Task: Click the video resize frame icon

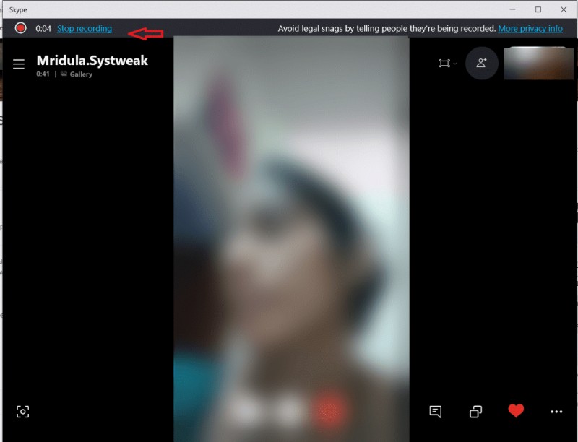Action: [x=443, y=64]
